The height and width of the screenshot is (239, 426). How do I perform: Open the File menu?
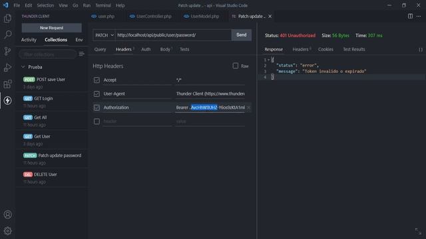(17, 5)
